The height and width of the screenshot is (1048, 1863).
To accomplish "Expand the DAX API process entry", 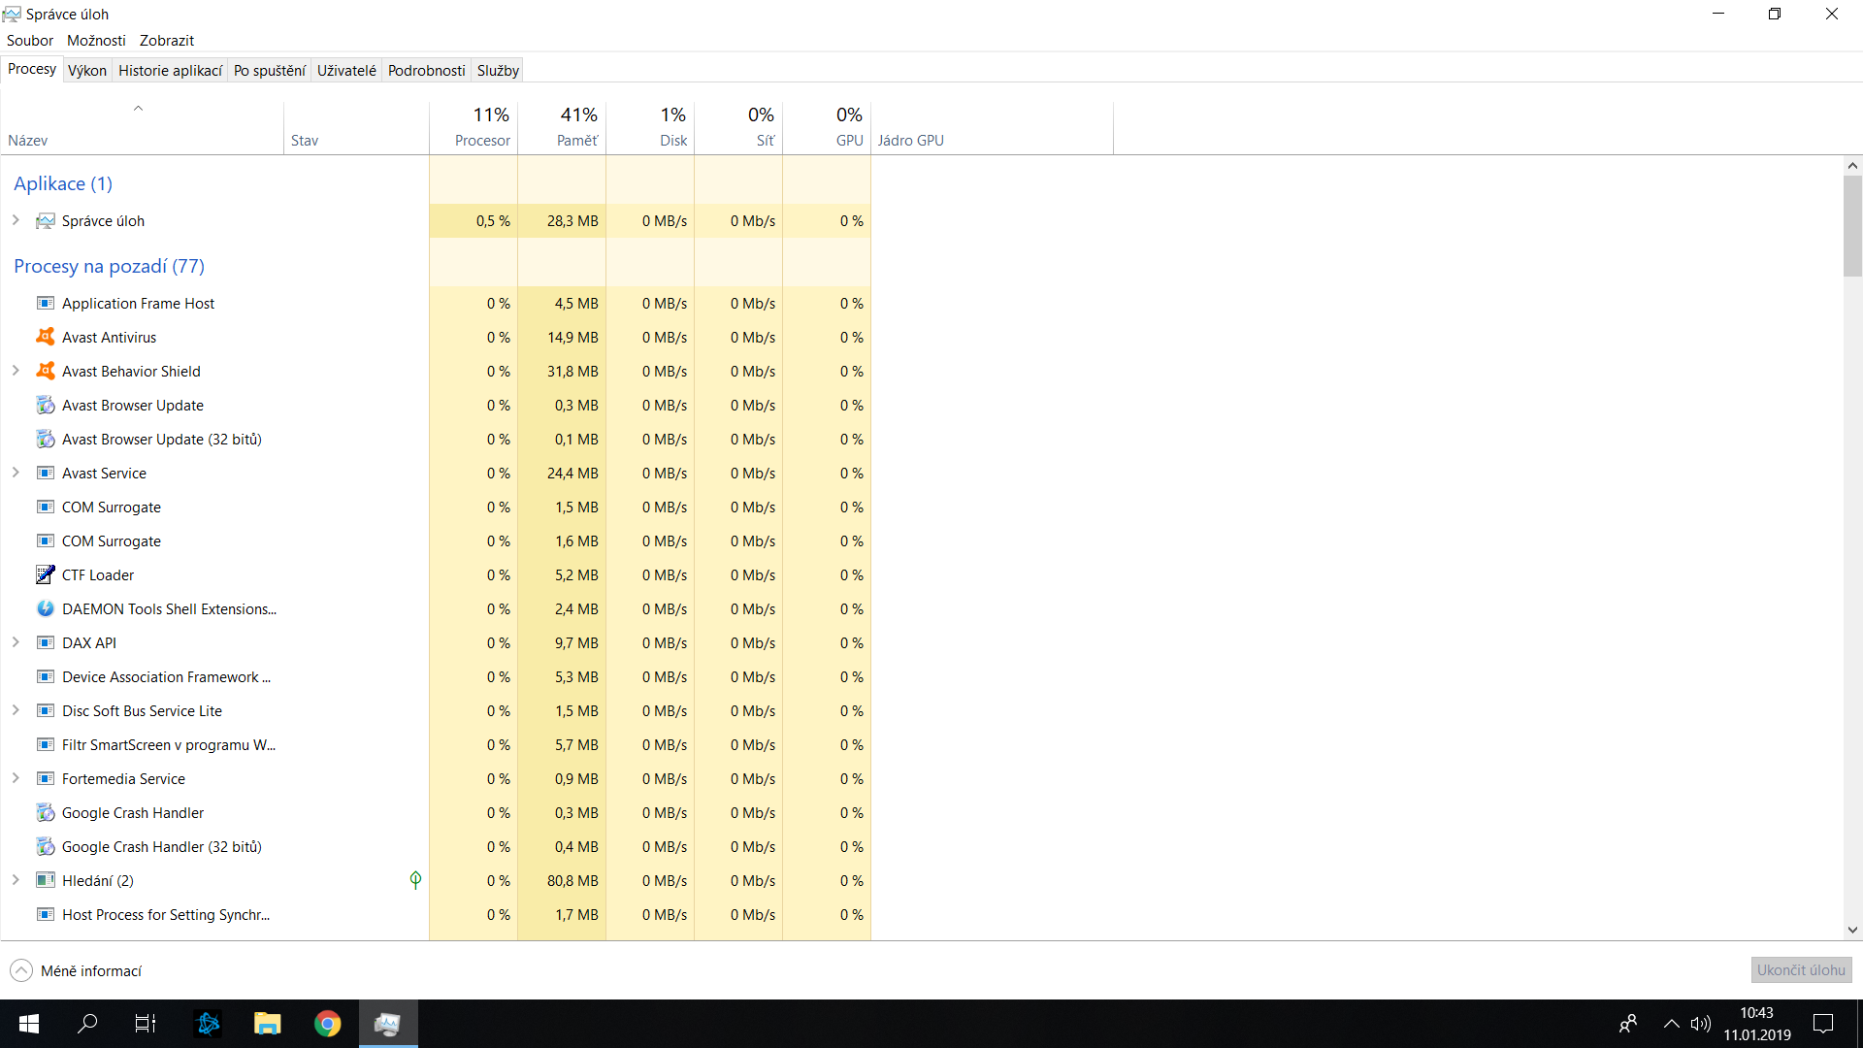I will (16, 642).
